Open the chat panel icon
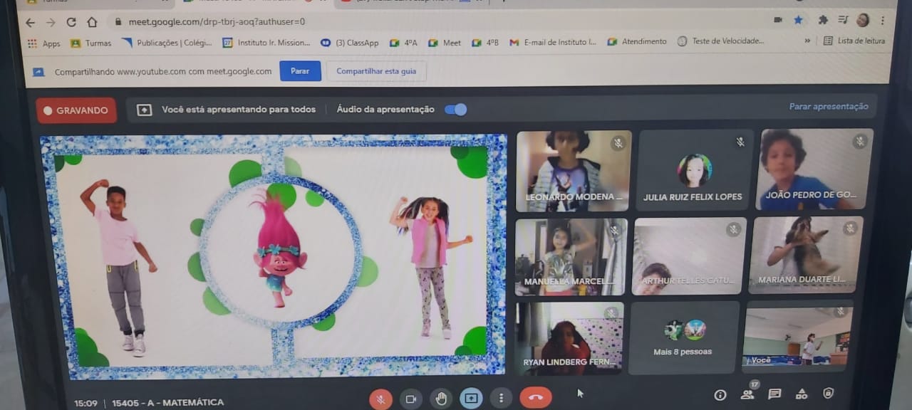This screenshot has height=410, width=912. [x=774, y=394]
